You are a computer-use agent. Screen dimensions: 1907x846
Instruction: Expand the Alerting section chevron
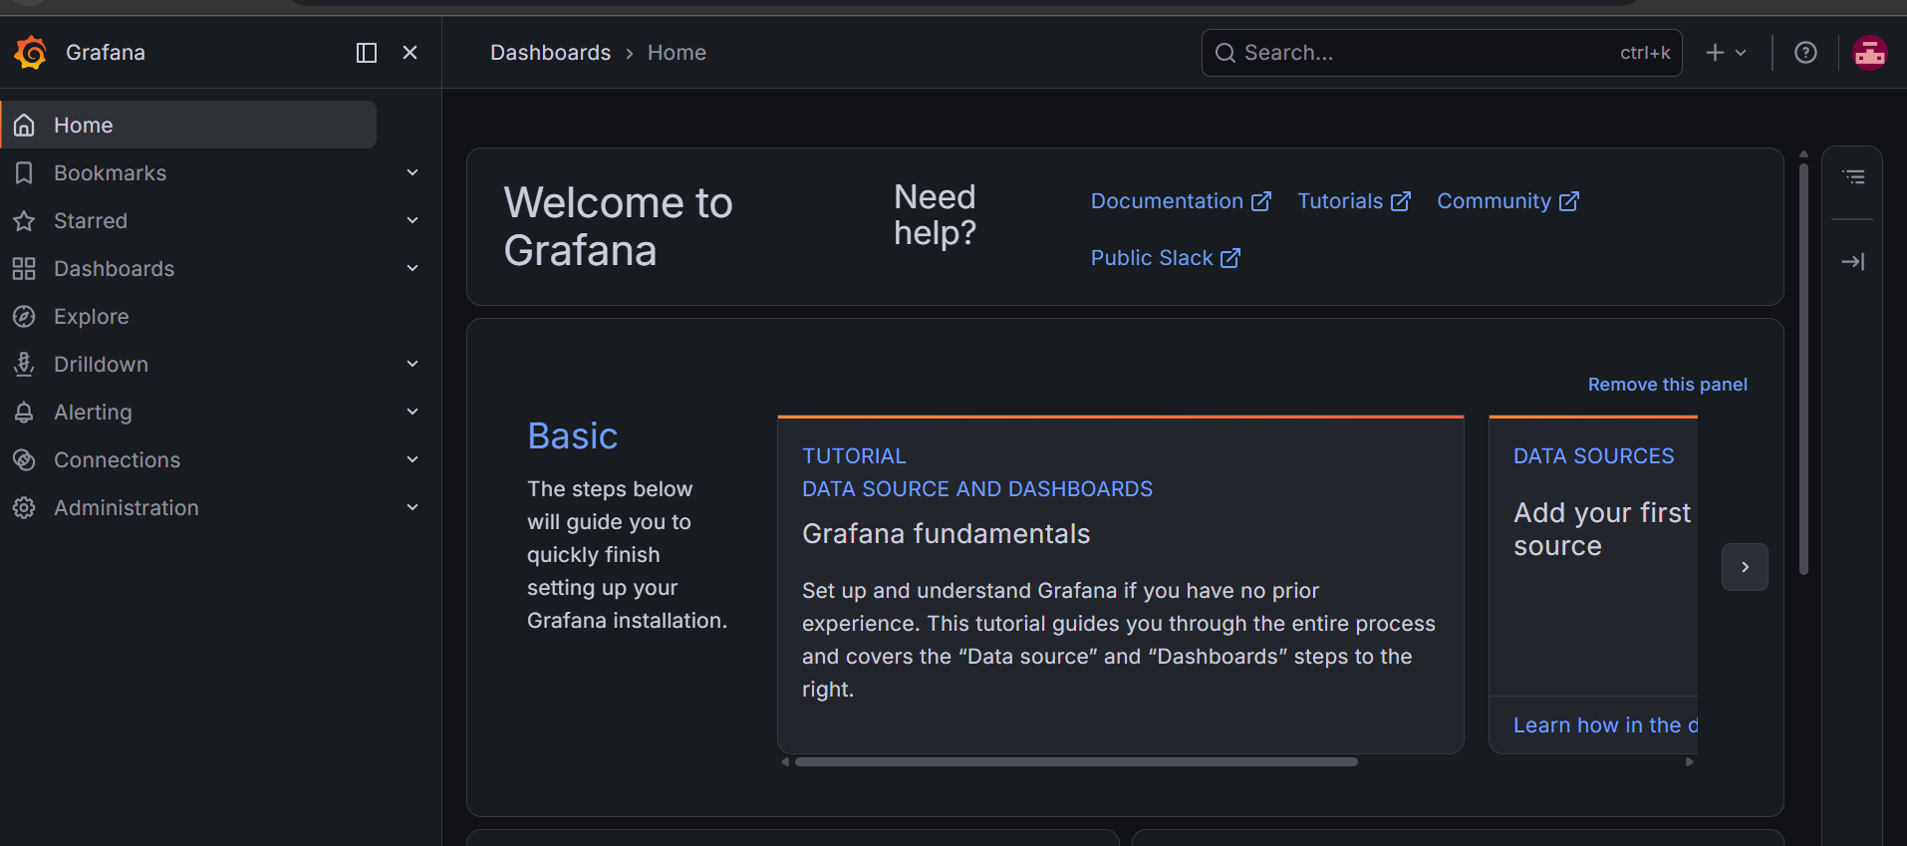click(x=412, y=412)
